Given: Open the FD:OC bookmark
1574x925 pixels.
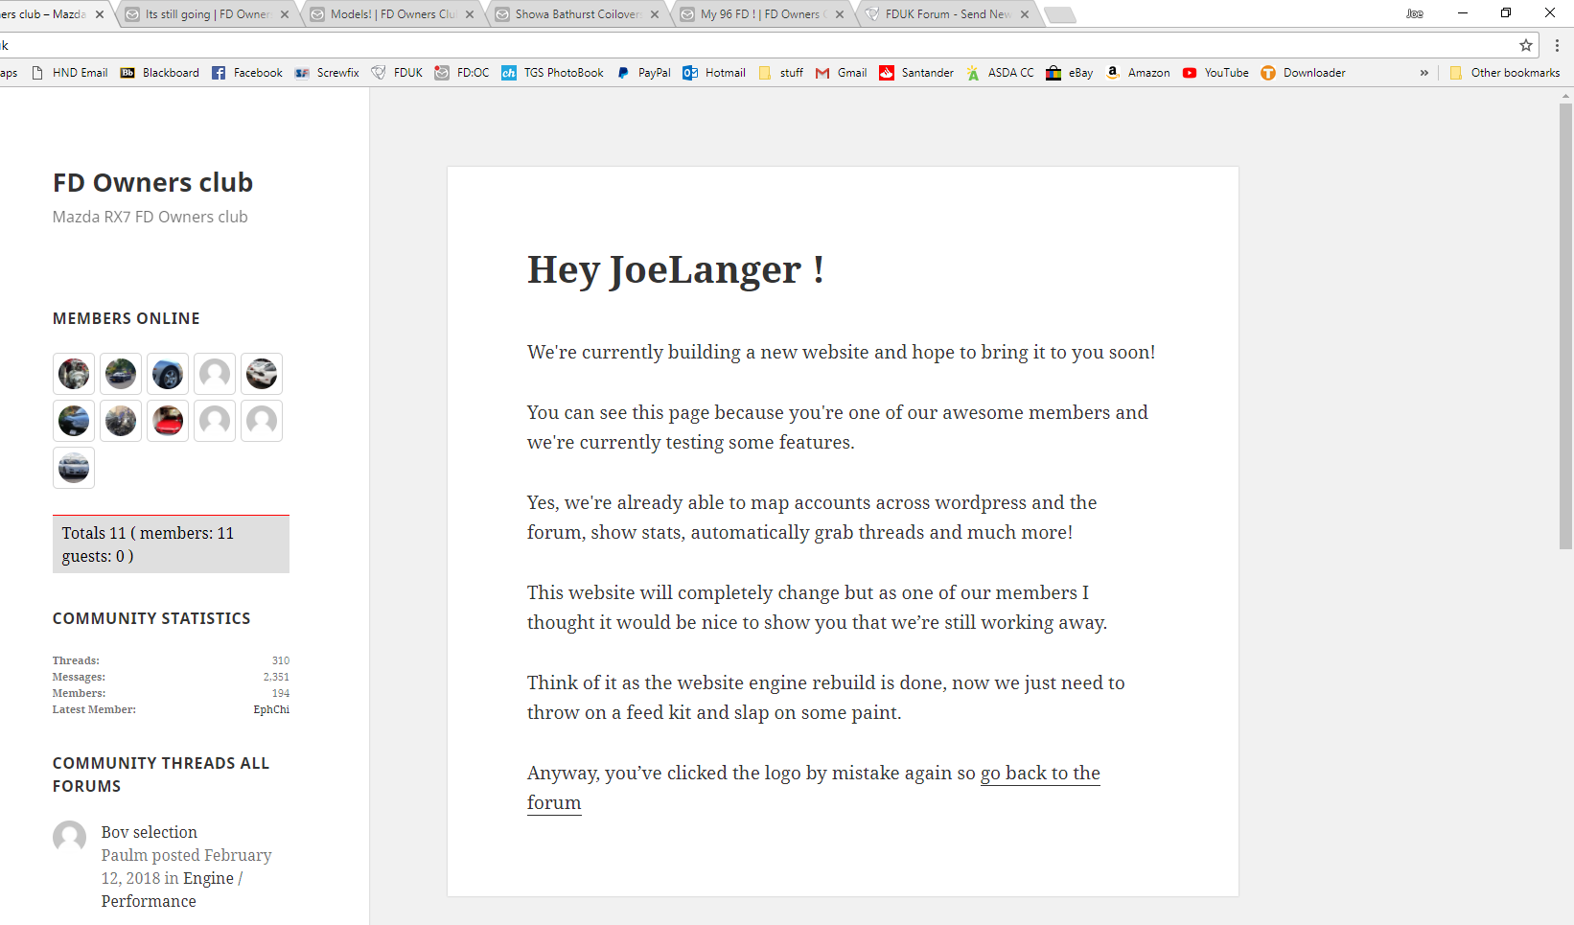Looking at the screenshot, I should click(x=462, y=73).
